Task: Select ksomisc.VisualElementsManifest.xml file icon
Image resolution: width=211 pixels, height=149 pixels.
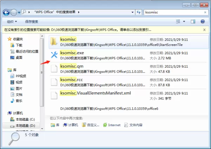Action: [54, 95]
